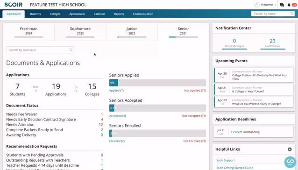The width and height of the screenshot is (298, 170).
Task: Click the Seniors Accepted progress bar
Action: click(x=157, y=108)
